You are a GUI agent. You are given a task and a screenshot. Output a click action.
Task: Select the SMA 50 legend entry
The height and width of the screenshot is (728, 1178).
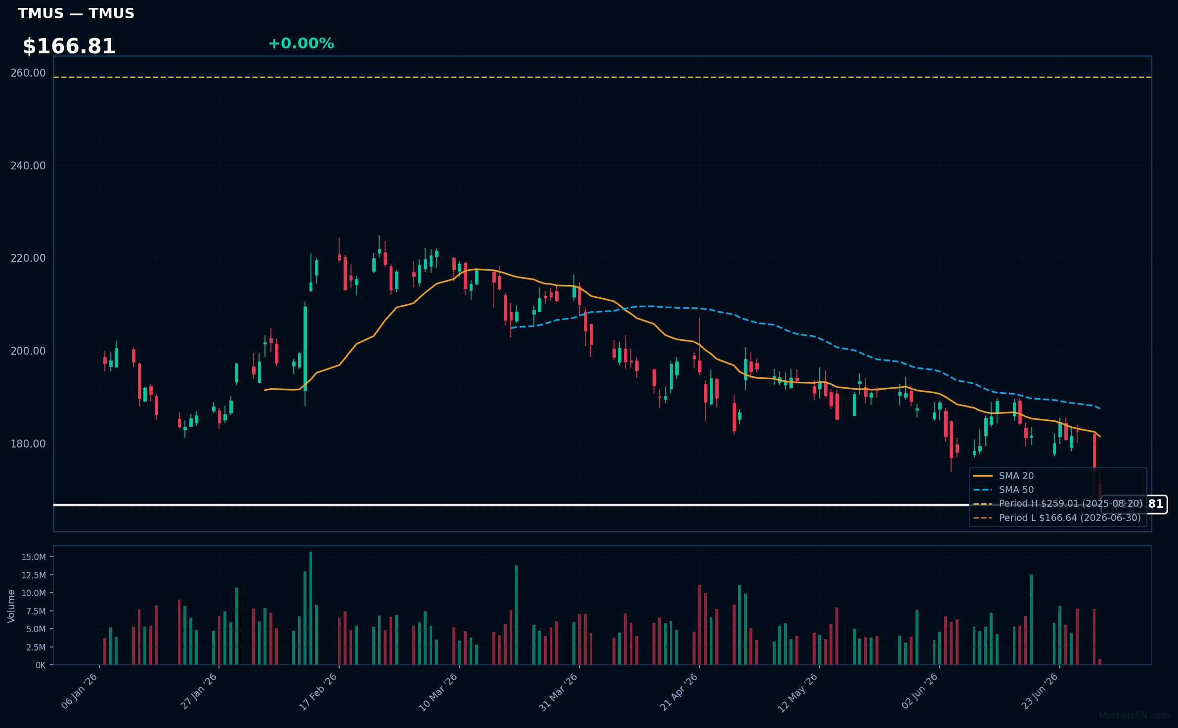1003,490
